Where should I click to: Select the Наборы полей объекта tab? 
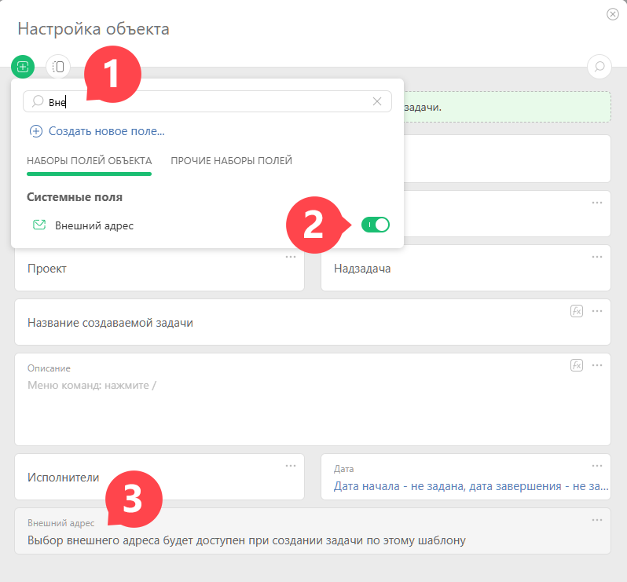click(89, 161)
